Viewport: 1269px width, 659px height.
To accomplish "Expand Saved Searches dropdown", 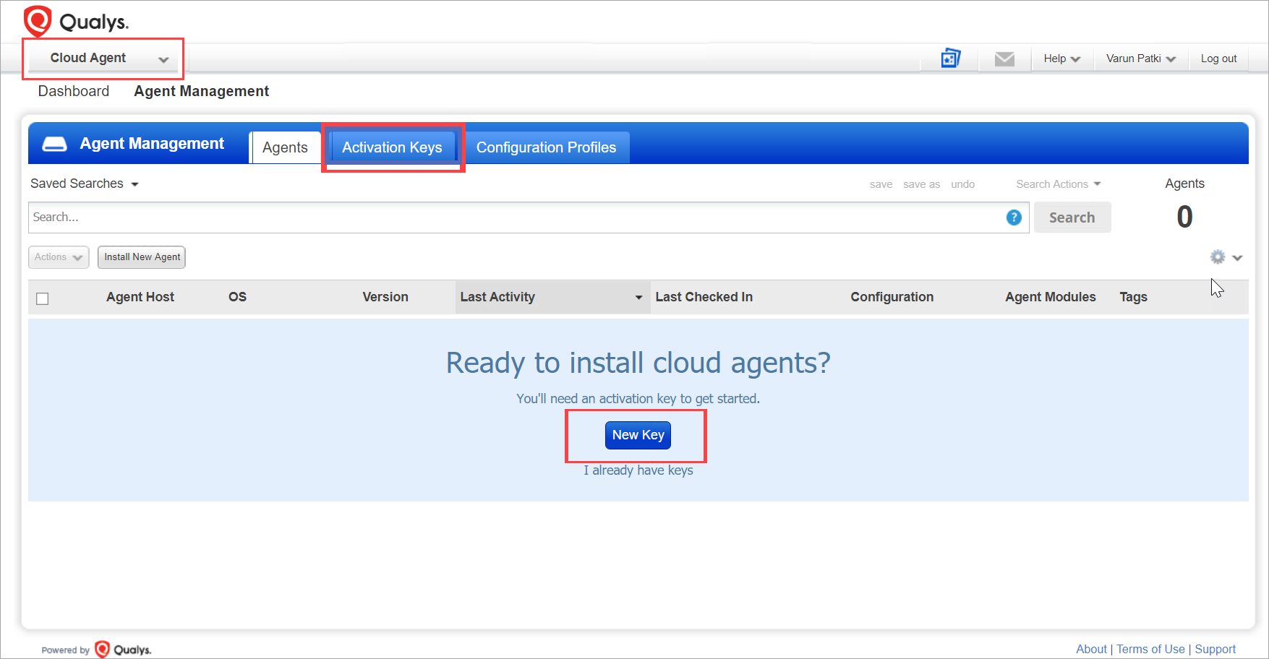I will [84, 184].
